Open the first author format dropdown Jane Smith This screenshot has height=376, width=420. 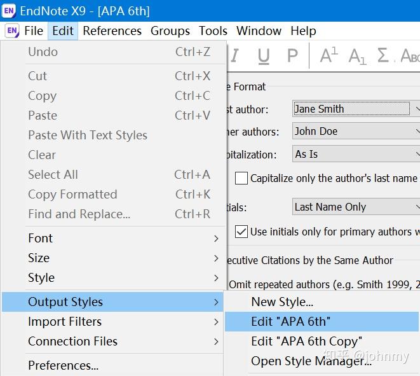point(356,109)
